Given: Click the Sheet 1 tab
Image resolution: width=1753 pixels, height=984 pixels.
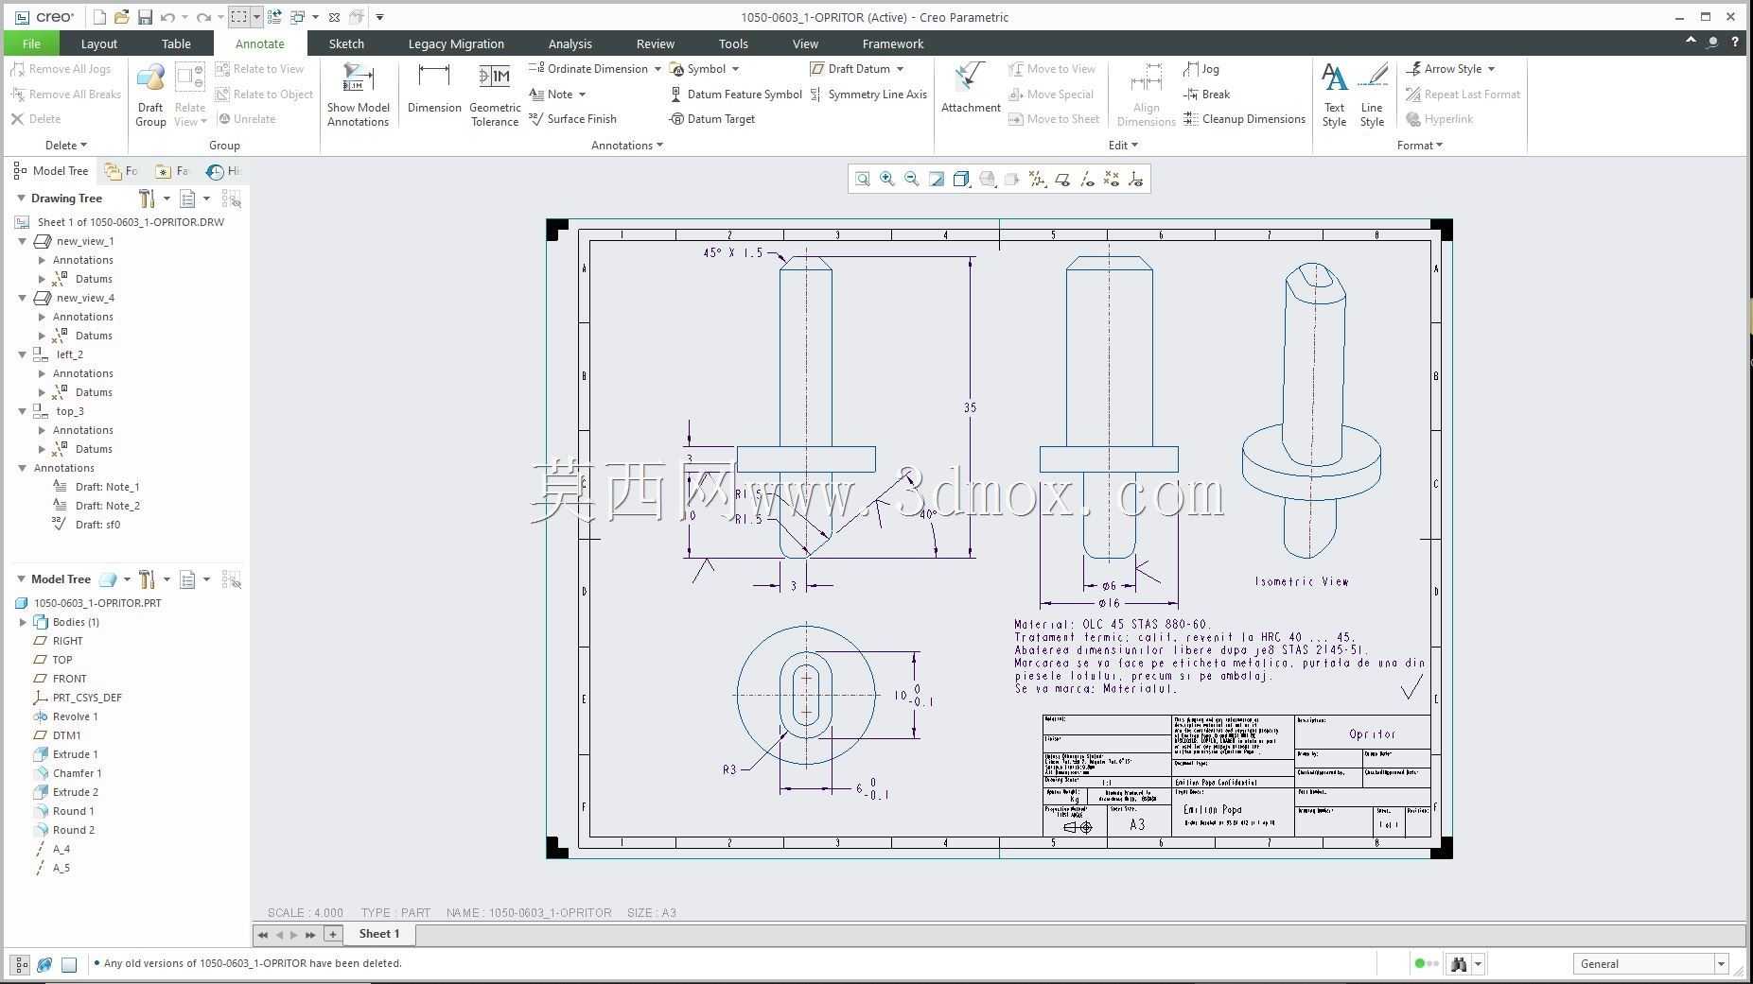Looking at the screenshot, I should click(379, 934).
